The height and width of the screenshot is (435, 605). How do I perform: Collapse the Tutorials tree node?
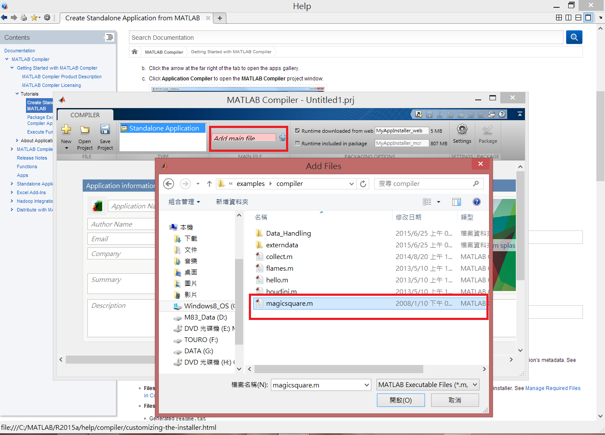[16, 94]
